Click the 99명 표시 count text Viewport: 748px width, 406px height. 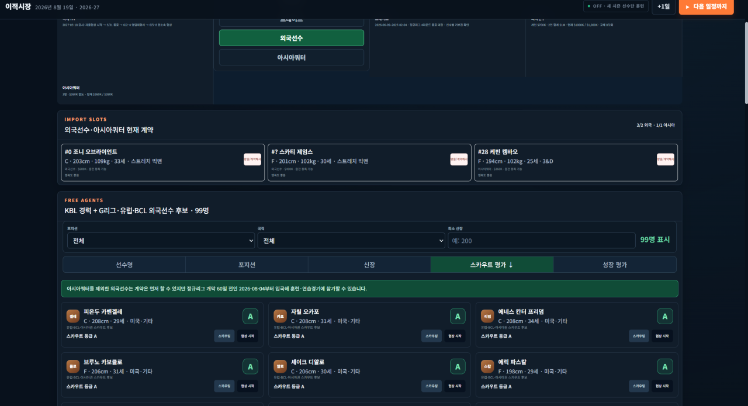tap(655, 240)
